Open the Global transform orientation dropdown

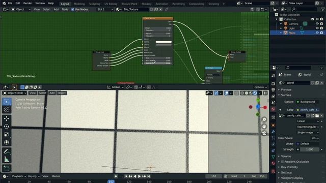click(116, 87)
